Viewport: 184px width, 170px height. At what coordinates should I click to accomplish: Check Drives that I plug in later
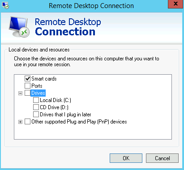[36, 115]
